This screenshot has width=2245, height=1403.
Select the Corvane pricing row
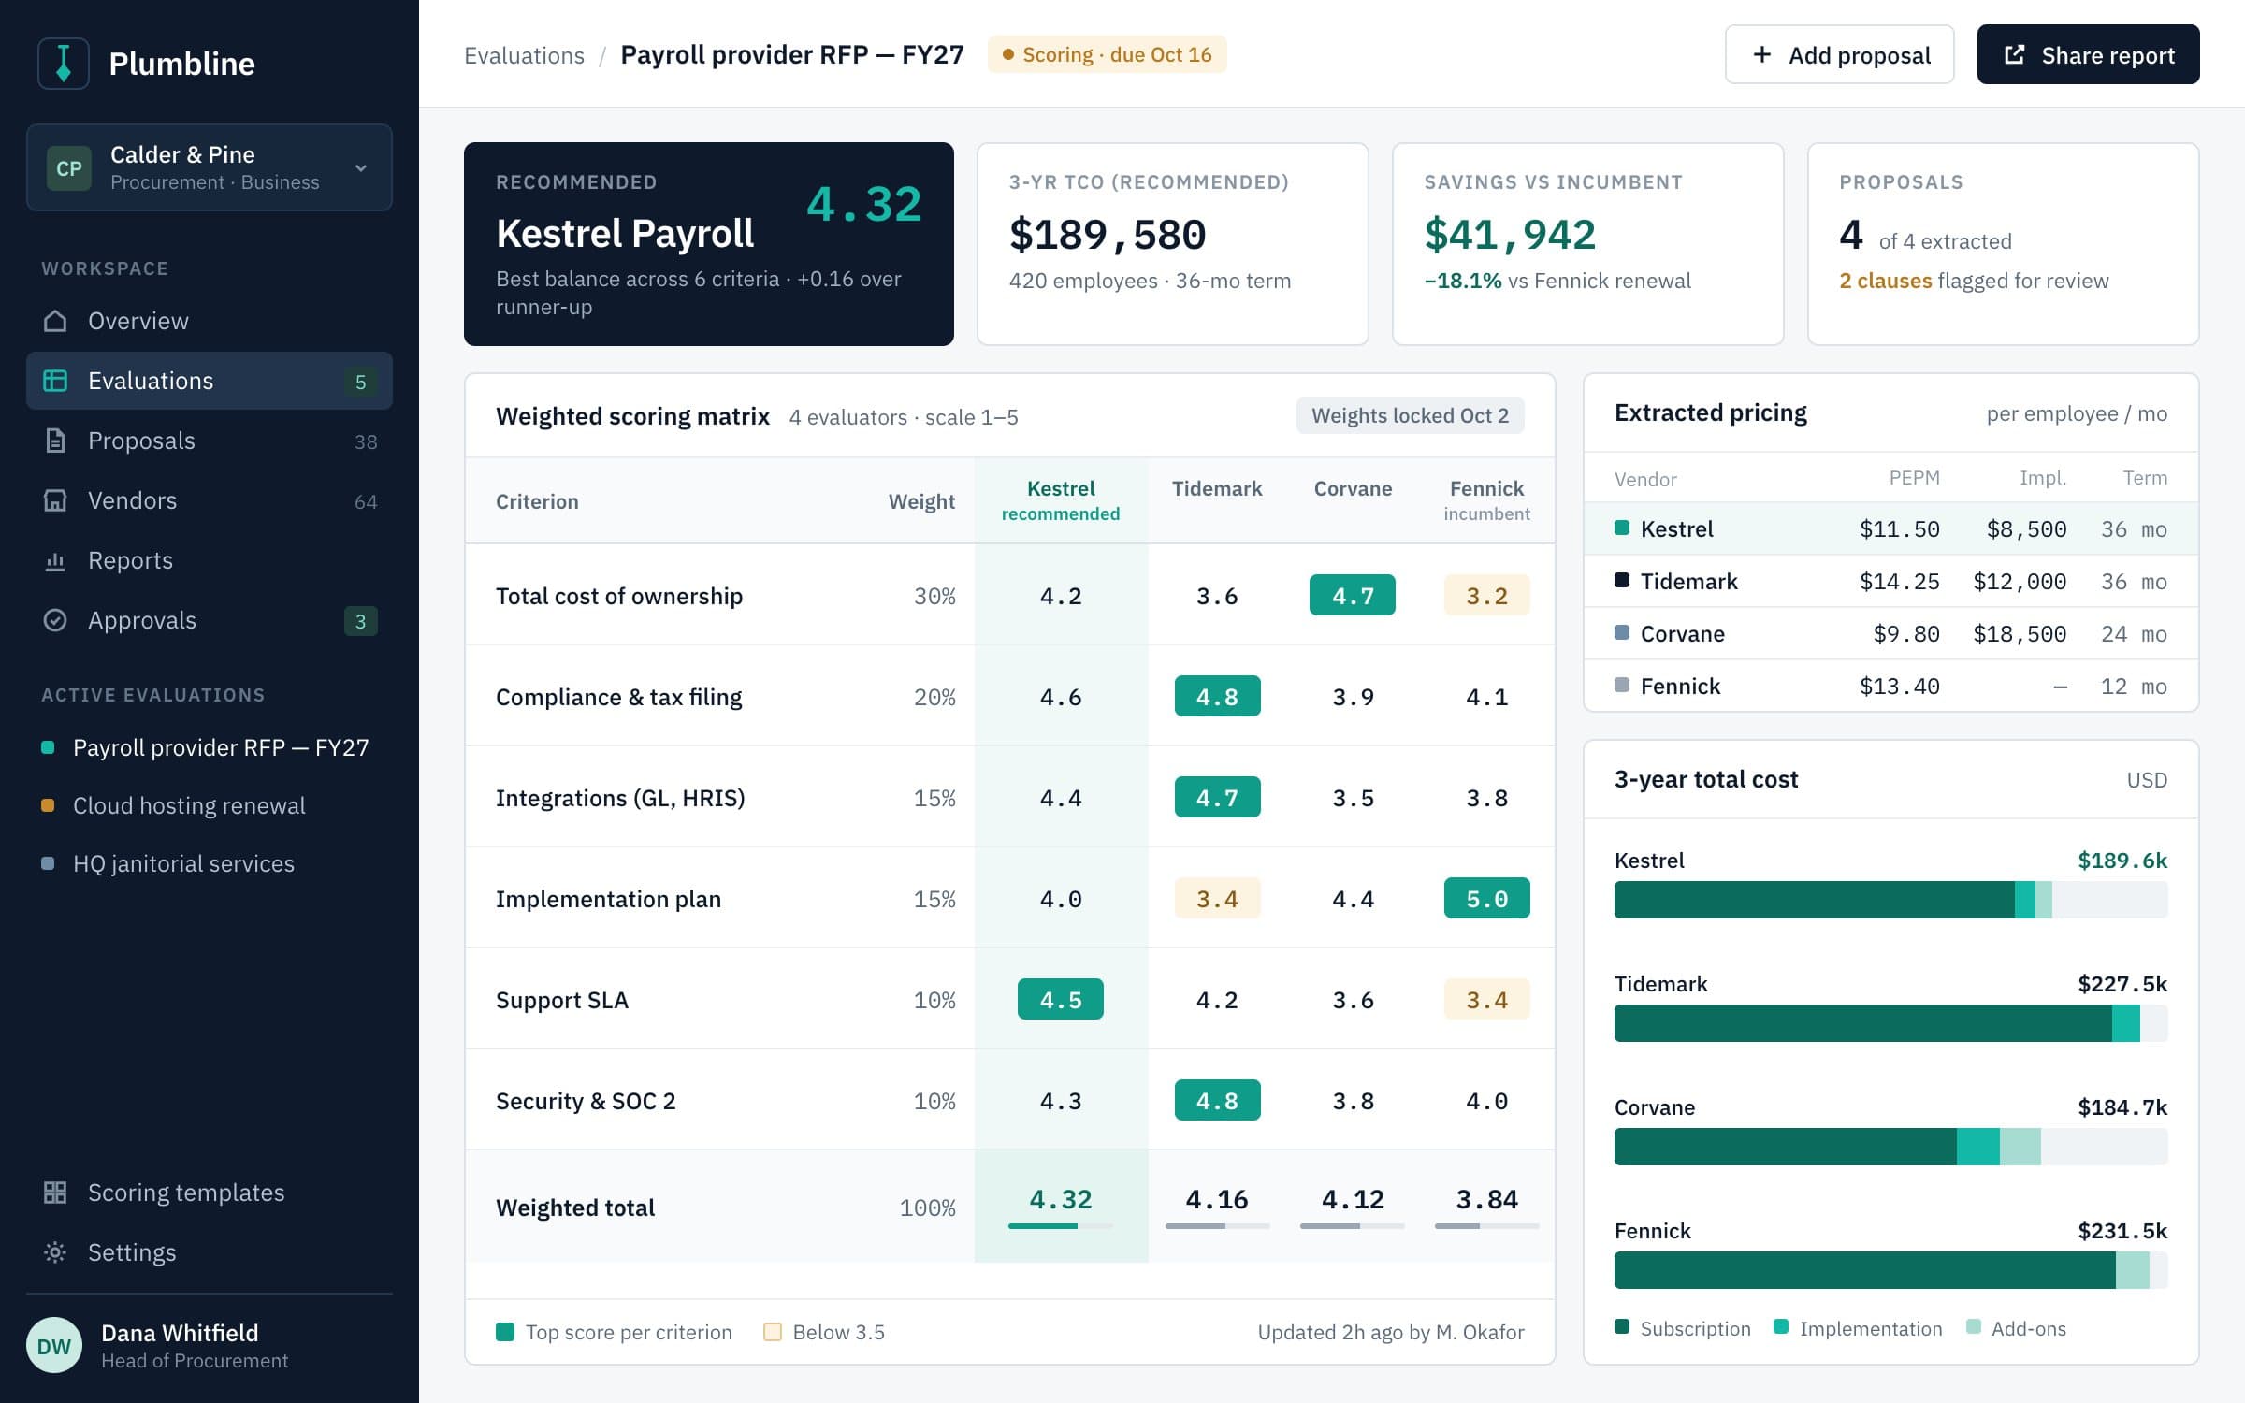[x=1890, y=633]
